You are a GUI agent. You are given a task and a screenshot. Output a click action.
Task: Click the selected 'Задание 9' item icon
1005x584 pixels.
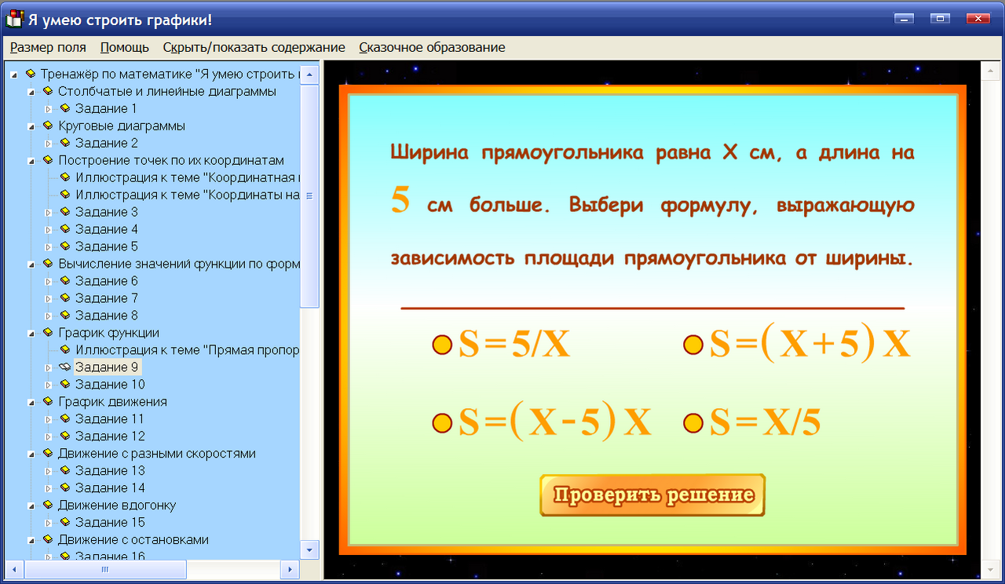[64, 367]
